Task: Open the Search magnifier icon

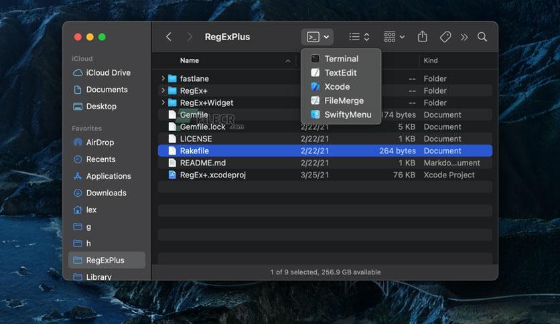Action: pyautogui.click(x=482, y=37)
